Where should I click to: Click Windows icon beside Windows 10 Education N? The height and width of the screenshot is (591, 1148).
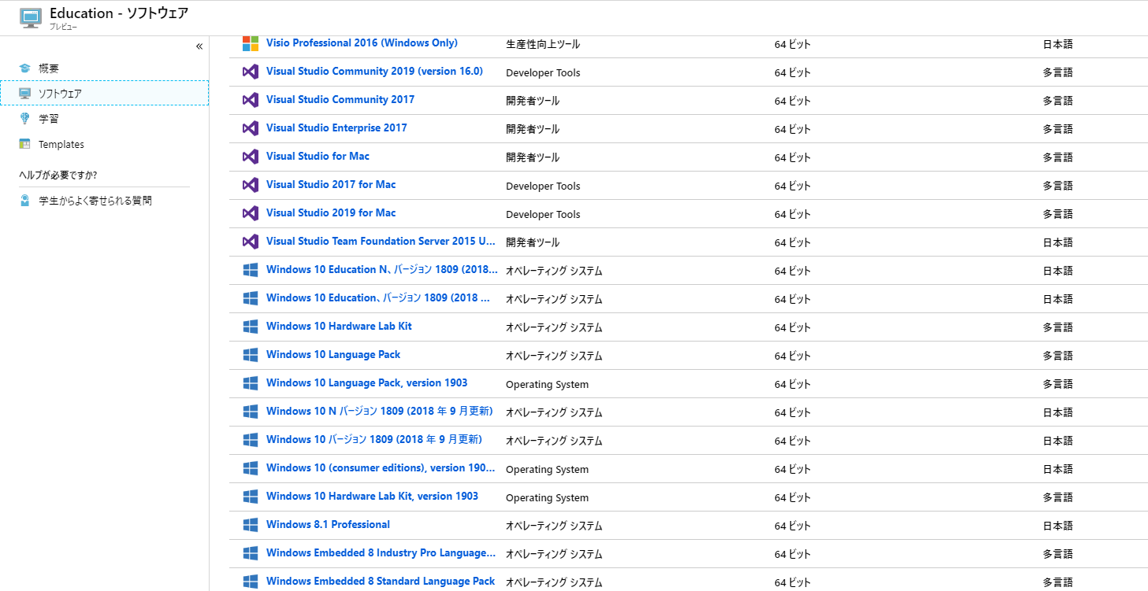pos(251,270)
